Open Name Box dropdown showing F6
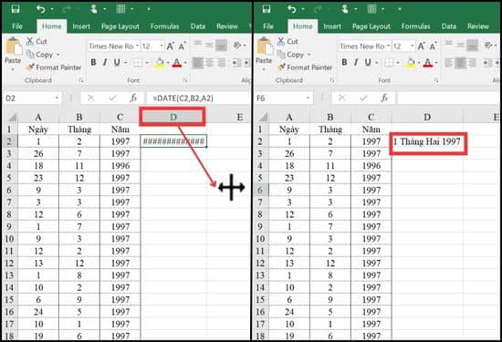The image size is (502, 342). pyautogui.click(x=308, y=98)
